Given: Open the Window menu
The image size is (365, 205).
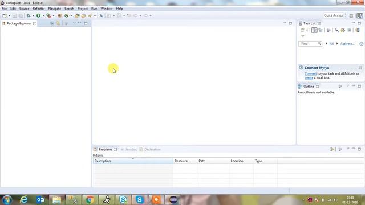Looking at the screenshot, I should click(107, 9).
